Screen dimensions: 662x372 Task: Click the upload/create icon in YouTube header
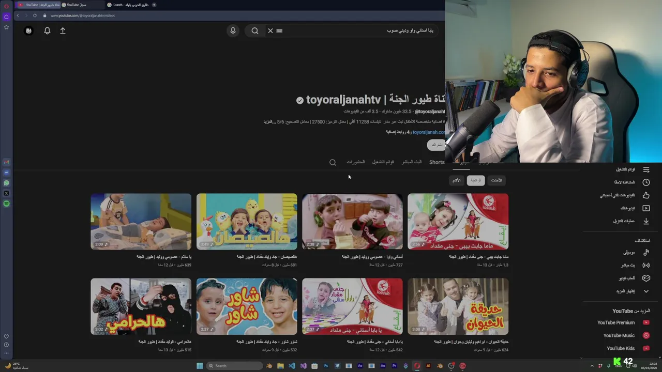point(63,30)
